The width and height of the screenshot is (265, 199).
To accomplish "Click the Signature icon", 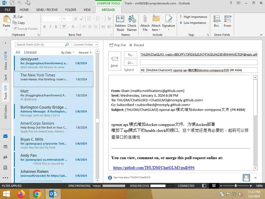I will click(168, 19).
